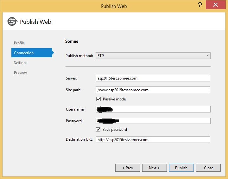228x179 pixels.
Task: Click the Next button
Action: pyautogui.click(x=155, y=168)
